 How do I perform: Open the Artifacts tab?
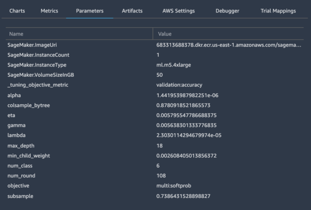pos(132,11)
